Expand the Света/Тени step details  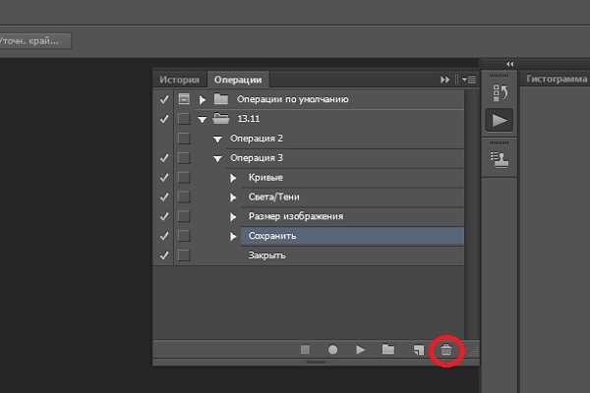234,196
